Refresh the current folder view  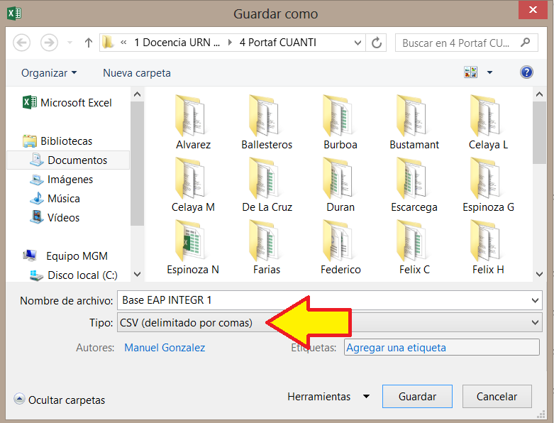point(377,43)
